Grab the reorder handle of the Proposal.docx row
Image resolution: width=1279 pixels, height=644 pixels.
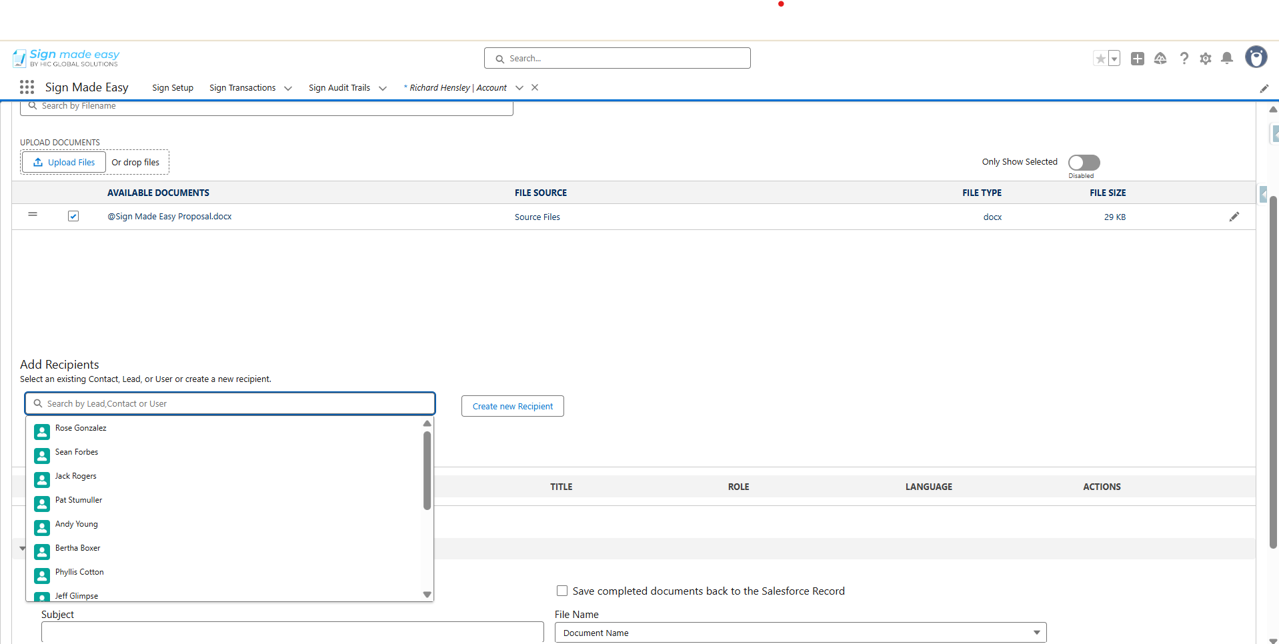[33, 215]
